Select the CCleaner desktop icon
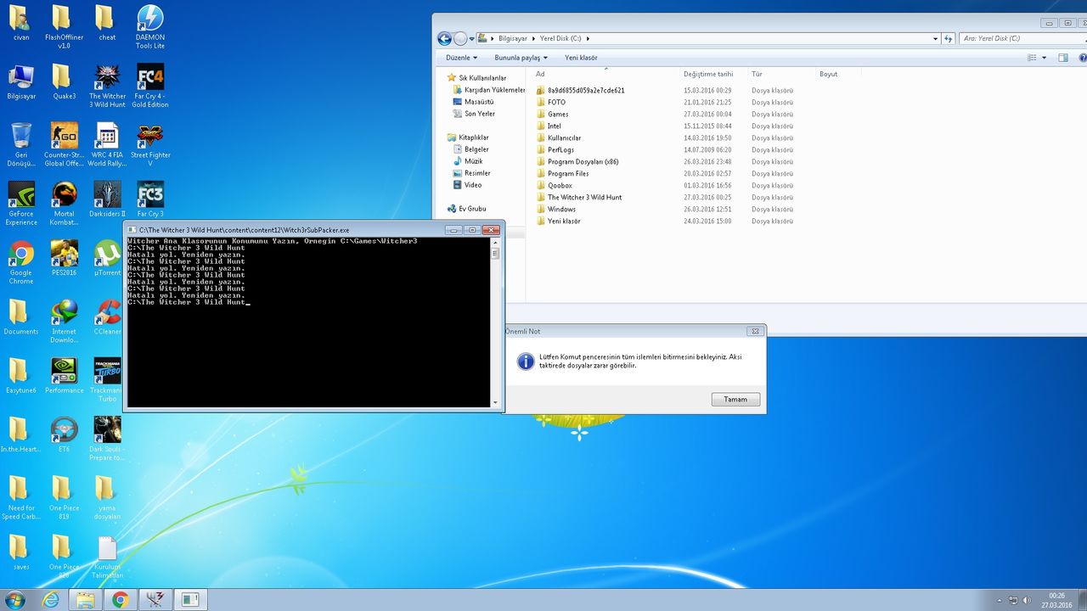 point(107,317)
